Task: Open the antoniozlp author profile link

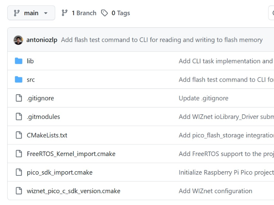Action: (42, 40)
